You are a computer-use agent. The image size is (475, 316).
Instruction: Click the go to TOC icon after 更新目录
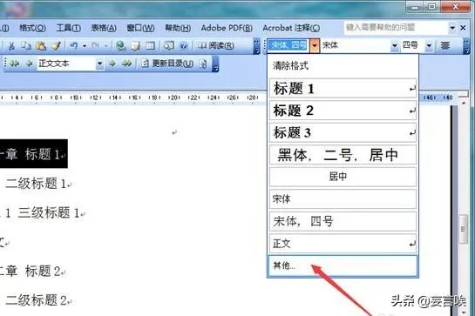pos(204,64)
